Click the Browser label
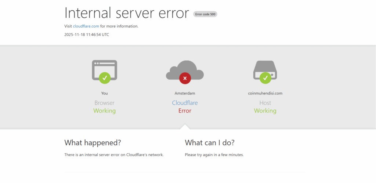 point(105,103)
